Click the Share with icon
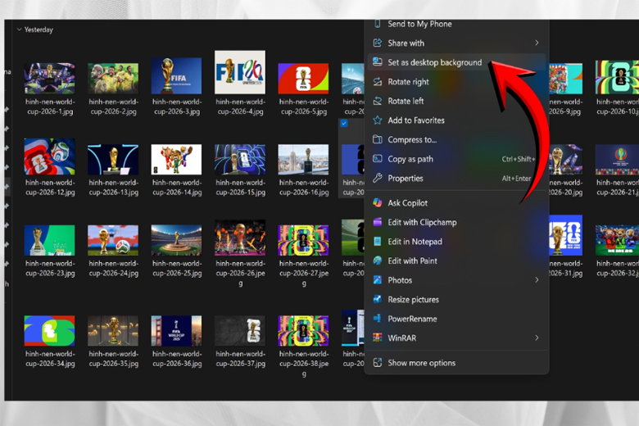The height and width of the screenshot is (426, 639). coord(378,43)
